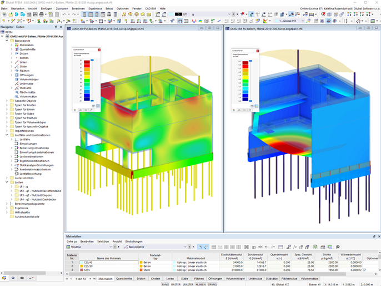This screenshot has width=381, height=286.
Task: Open the Ergebnisse menu
Action: (x=95, y=8)
